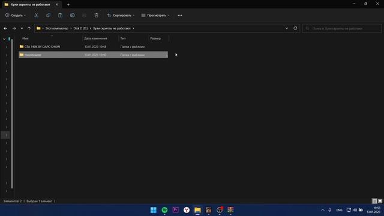Refresh the folder view
Screen dimensions: 384x216
click(295, 28)
